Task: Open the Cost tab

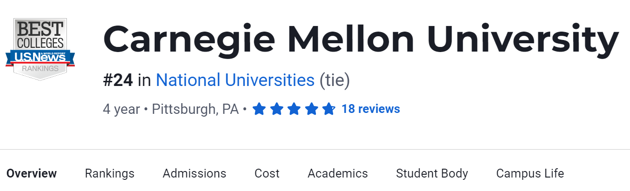Action: 267,174
